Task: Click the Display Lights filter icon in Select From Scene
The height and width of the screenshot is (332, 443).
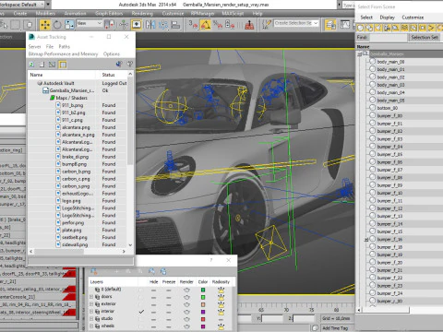Action: pyautogui.click(x=378, y=29)
